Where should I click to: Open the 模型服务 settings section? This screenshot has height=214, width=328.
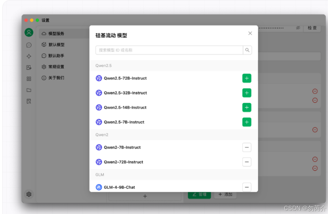64,33
